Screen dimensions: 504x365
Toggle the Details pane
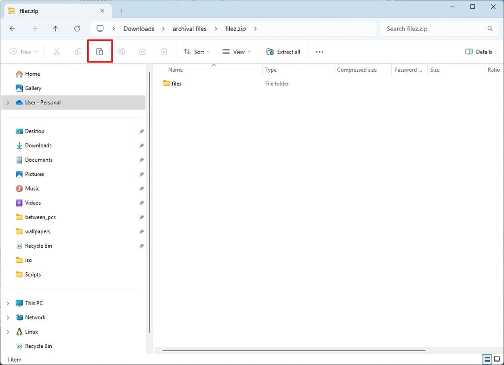point(478,52)
